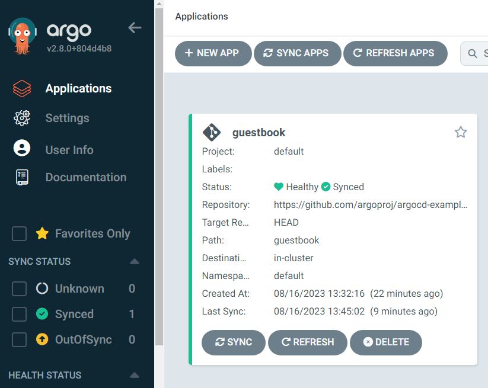Click the sidebar vertical scrollbar
The height and width of the screenshot is (388, 488).
coord(159,177)
